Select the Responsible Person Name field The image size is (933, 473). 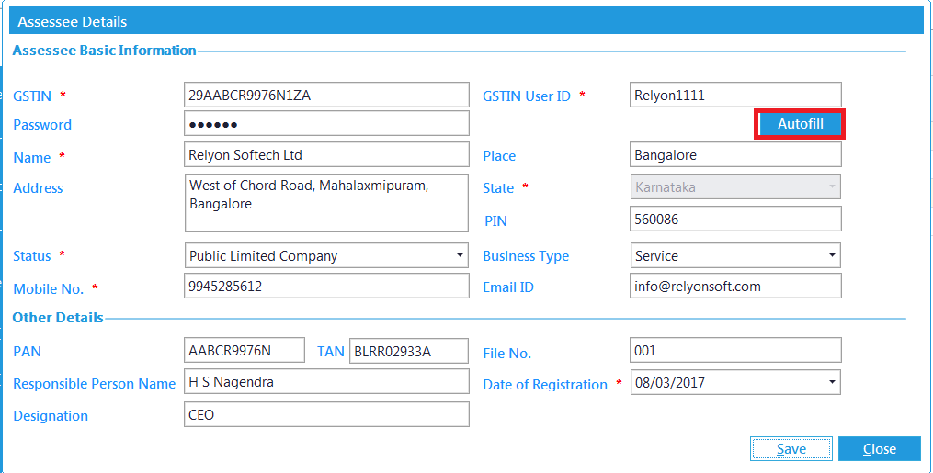pos(326,381)
